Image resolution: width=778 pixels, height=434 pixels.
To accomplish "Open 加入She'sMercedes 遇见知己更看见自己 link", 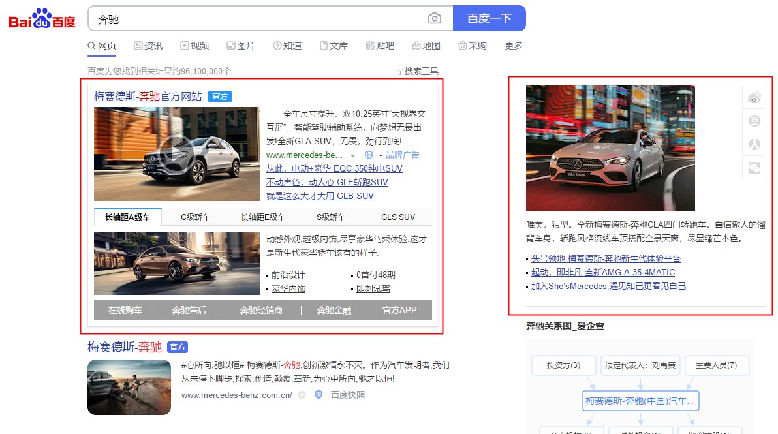I will click(x=608, y=287).
